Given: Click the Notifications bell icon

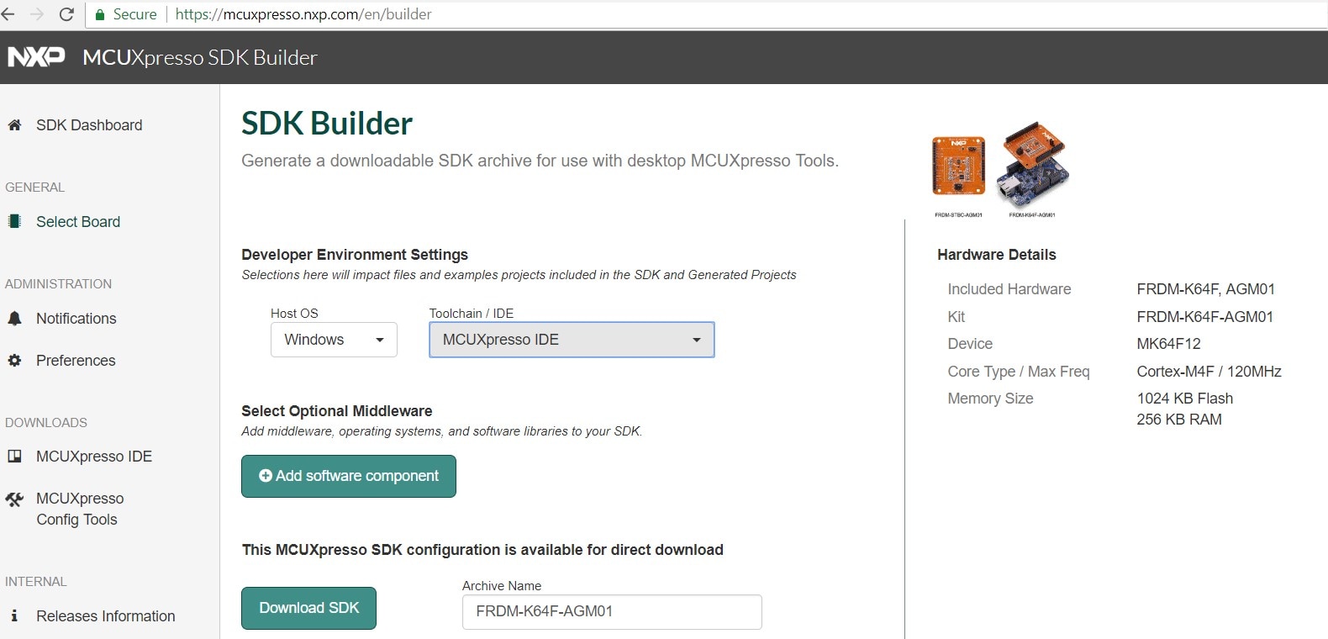Looking at the screenshot, I should point(14,319).
